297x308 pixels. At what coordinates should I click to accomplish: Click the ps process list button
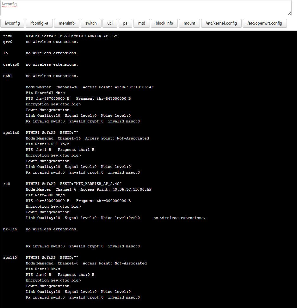click(125, 23)
